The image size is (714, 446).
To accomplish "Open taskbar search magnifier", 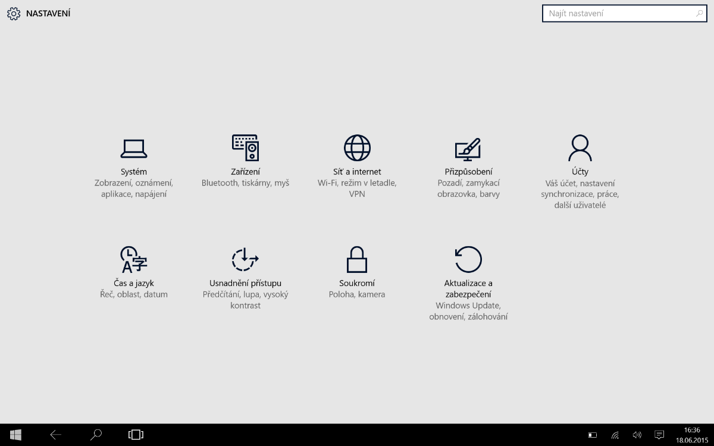I will coord(96,435).
